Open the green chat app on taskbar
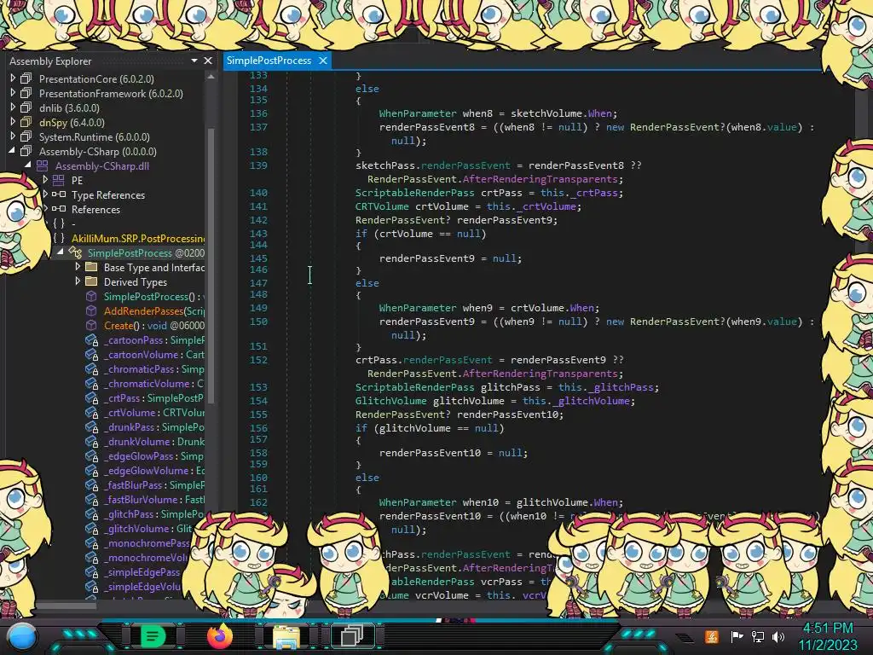The height and width of the screenshot is (655, 873). coord(153,635)
